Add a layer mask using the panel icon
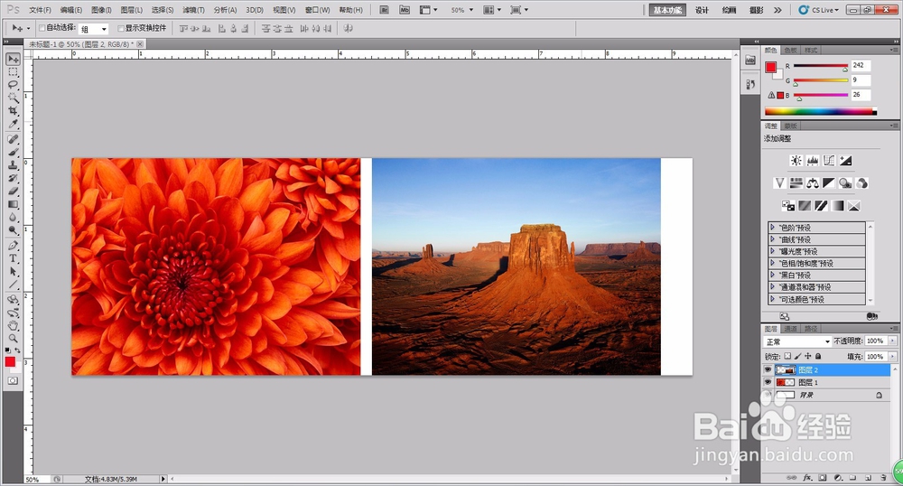Viewport: 903px width, 486px height. pos(823,477)
